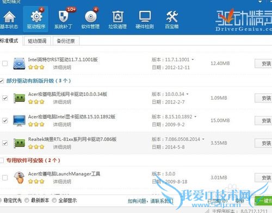Image resolution: width=272 pixels, height=213 pixels.
Task: Open the 基本状态 home icon
Action: 9,20
